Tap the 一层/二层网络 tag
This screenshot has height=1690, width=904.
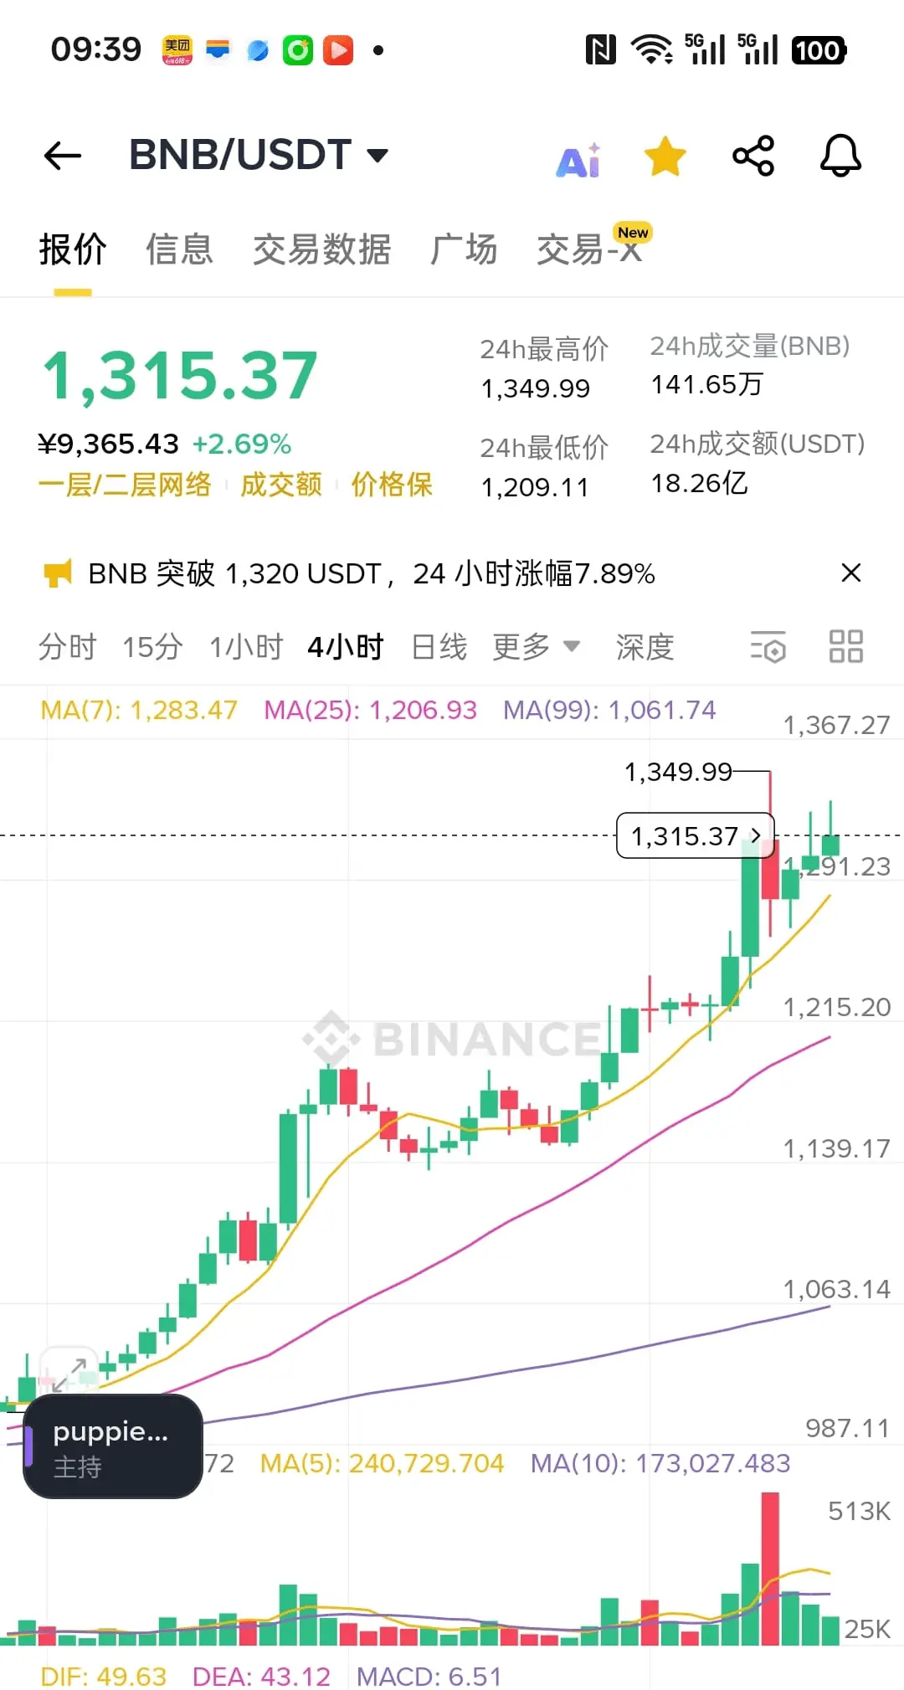(125, 485)
